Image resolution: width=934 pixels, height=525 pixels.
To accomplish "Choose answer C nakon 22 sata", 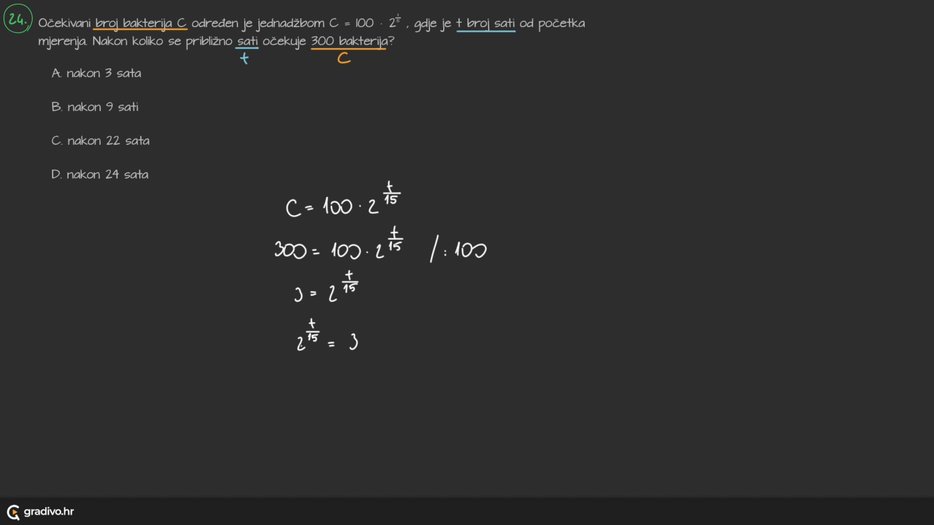I will tap(100, 141).
